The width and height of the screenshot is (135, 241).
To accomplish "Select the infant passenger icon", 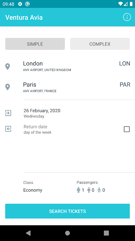I will (x=99, y=190).
